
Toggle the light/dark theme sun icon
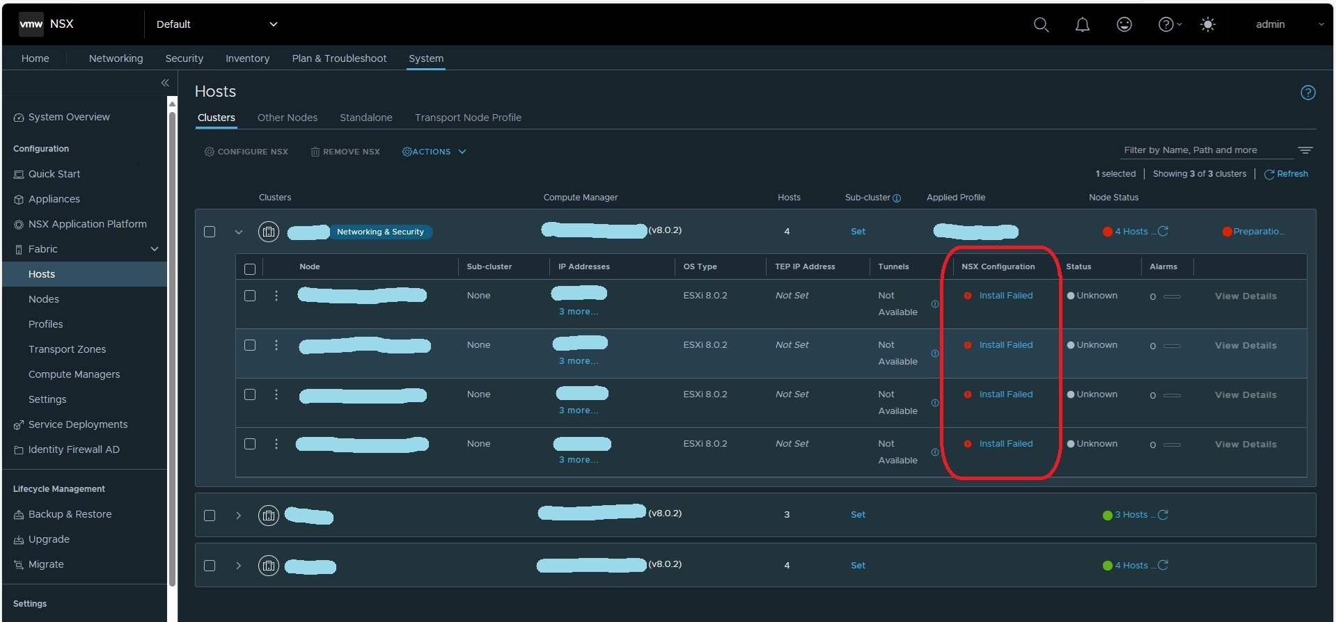pos(1207,25)
